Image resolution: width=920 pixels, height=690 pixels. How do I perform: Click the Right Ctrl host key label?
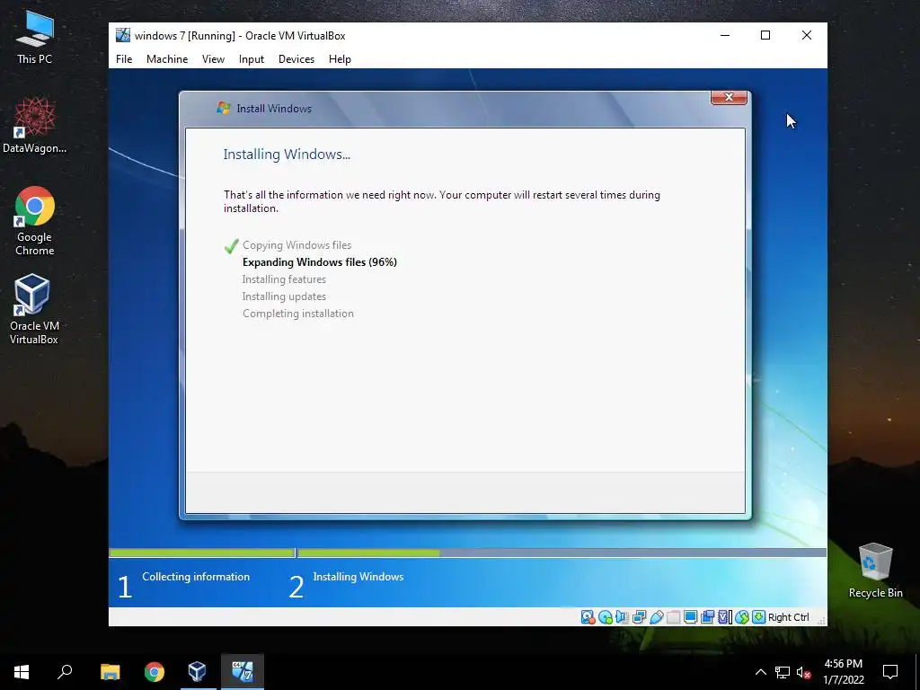point(788,617)
